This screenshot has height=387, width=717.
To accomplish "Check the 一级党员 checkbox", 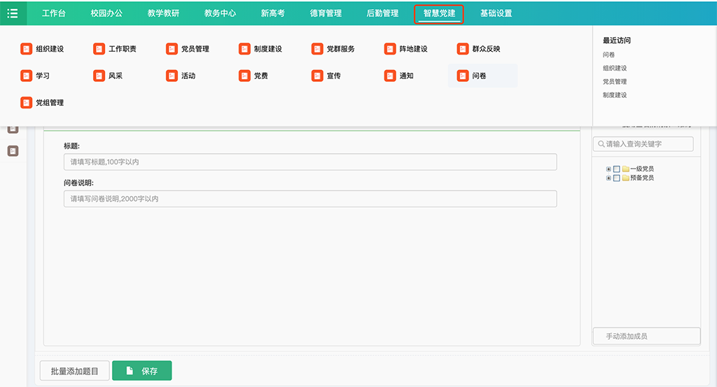I will 617,169.
